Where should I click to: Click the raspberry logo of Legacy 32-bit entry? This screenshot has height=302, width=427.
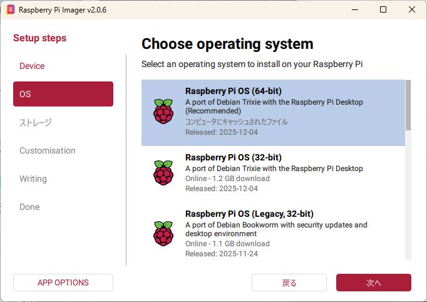163,234
